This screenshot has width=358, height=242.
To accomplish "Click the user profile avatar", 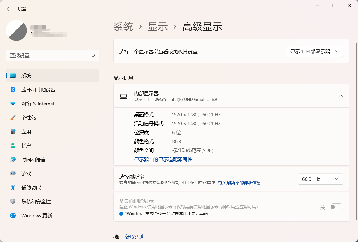I will coord(16,30).
